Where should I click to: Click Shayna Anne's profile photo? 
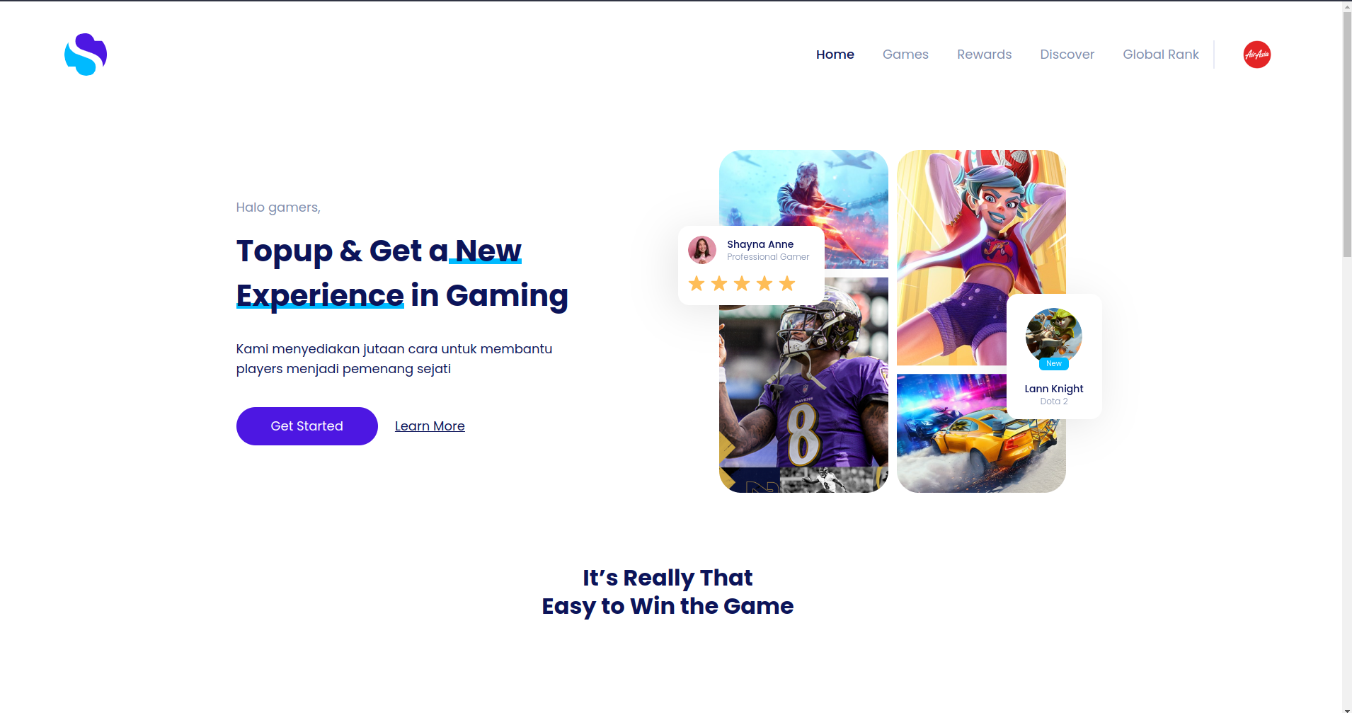tap(702, 250)
